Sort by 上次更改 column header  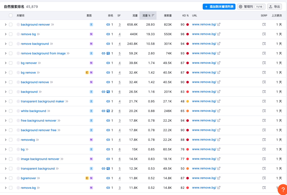point(277,15)
